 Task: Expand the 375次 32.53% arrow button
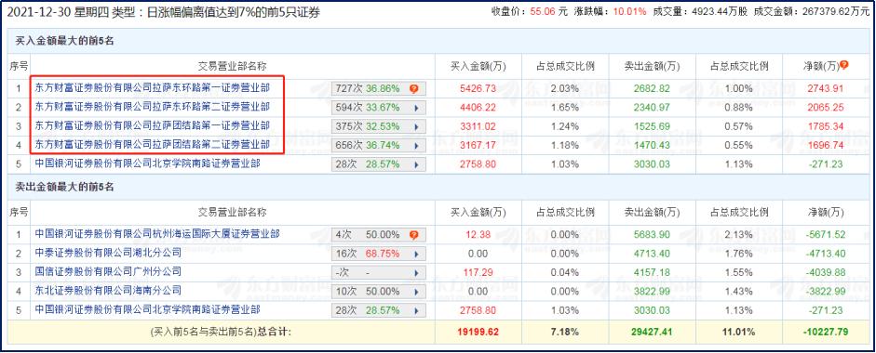pyautogui.click(x=416, y=126)
